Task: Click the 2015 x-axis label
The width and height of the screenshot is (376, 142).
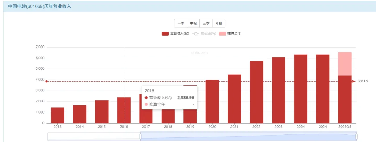Action: coord(102,127)
